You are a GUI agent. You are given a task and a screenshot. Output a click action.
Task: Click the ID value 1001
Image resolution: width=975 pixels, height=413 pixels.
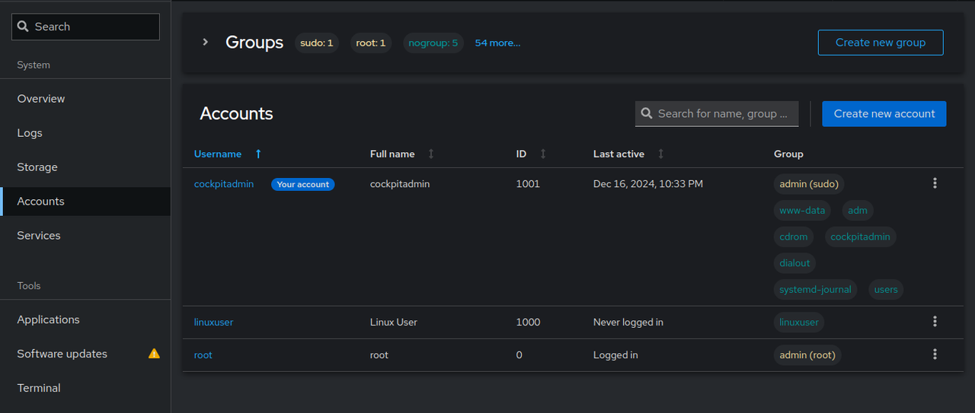[528, 184]
